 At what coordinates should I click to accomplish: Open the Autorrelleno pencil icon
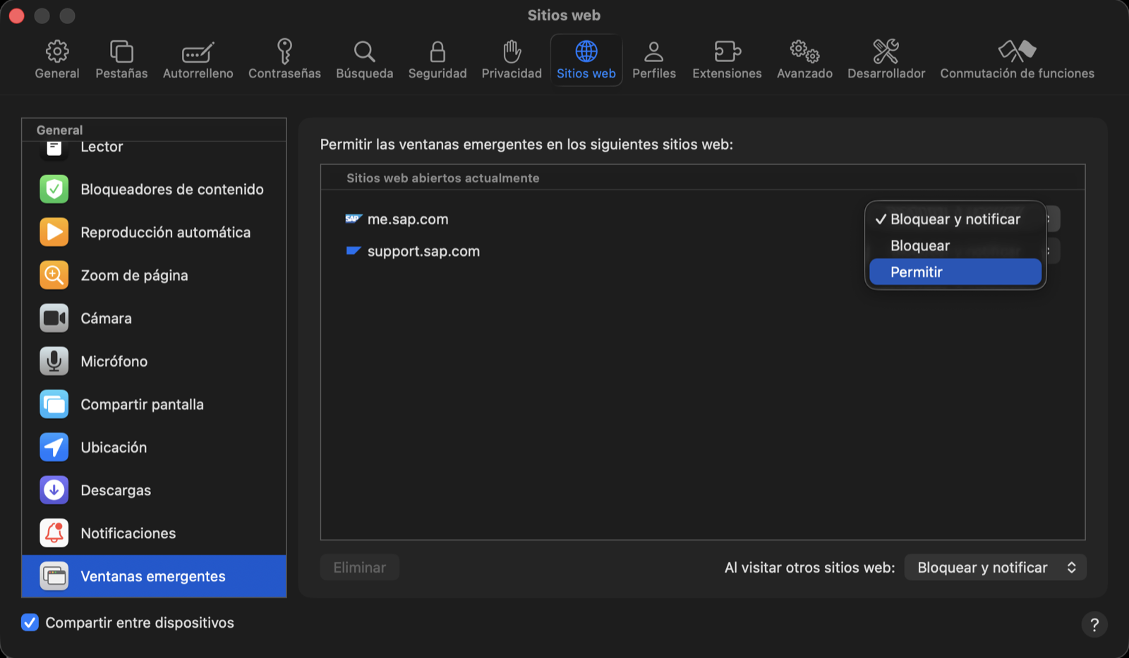198,52
